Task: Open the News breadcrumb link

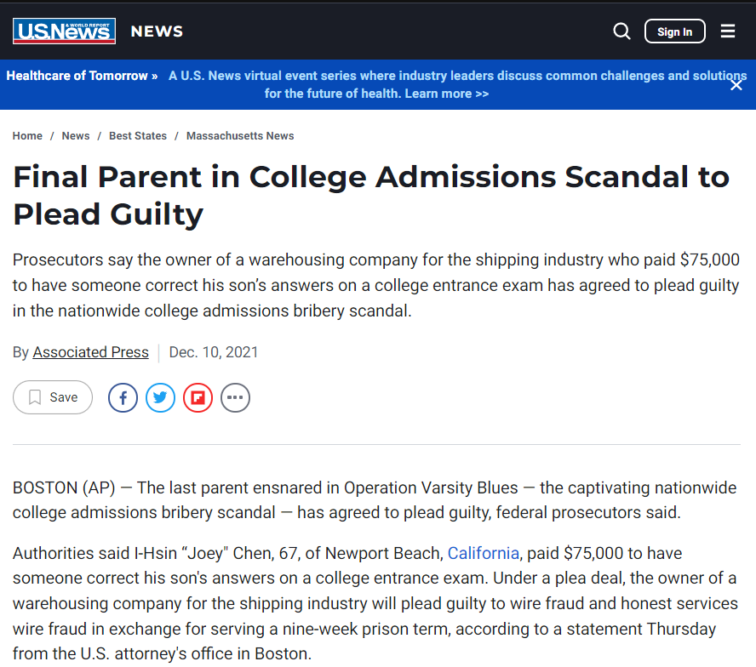Action: pos(76,136)
